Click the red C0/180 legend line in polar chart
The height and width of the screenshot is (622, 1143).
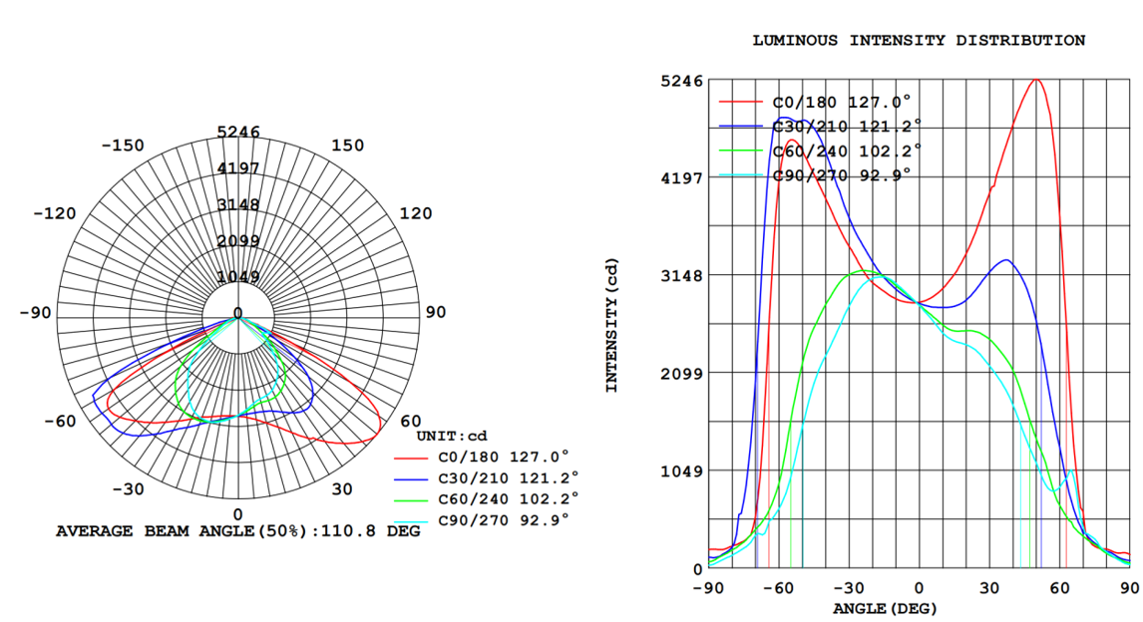[413, 459]
